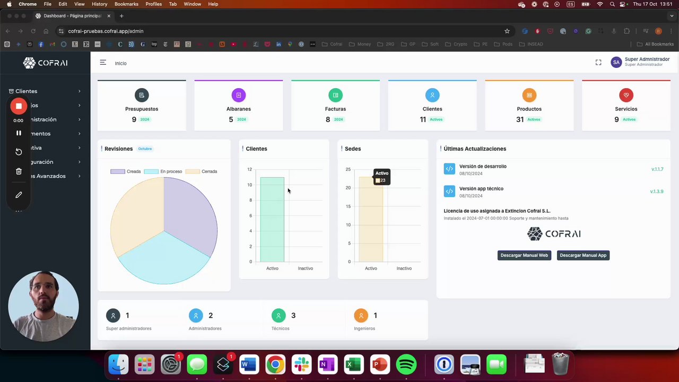
Task: Click the v.1.1.7 version label
Action: [657, 169]
